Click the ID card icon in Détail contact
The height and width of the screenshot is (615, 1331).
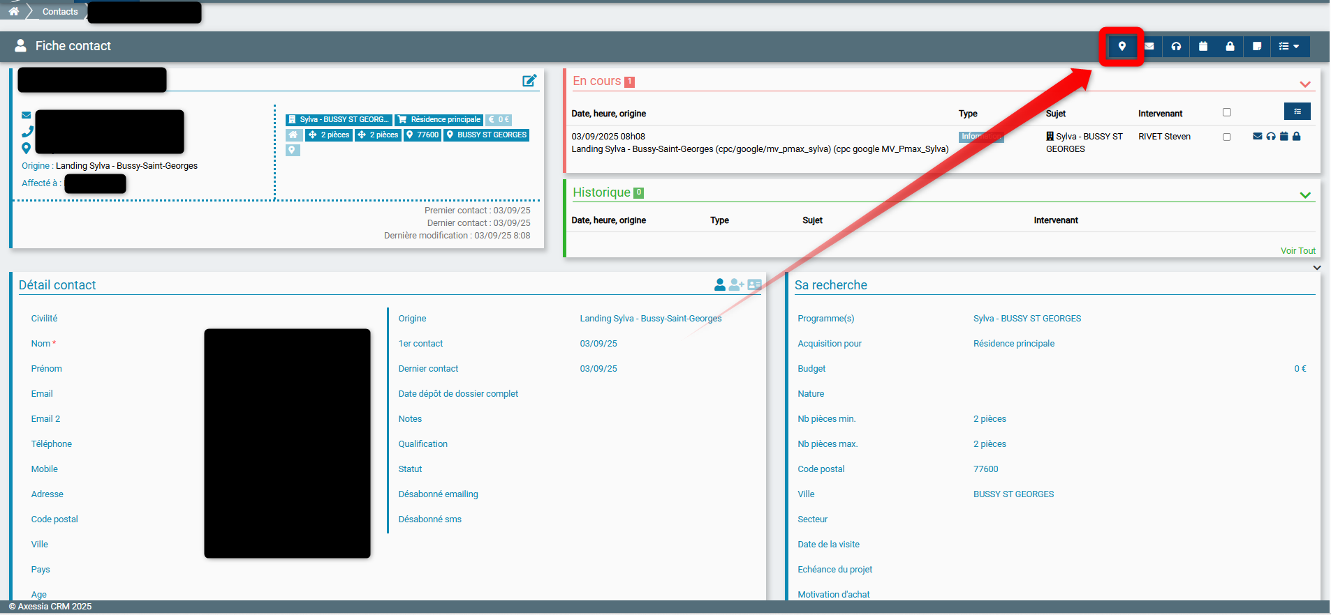point(754,284)
